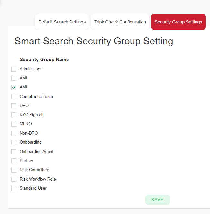Screen dimensions: 210x214
Task: Check the Admin User checkbox
Action: (x=14, y=69)
